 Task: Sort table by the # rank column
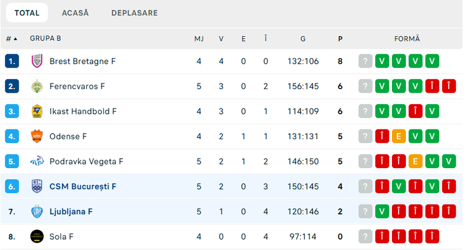coord(11,38)
